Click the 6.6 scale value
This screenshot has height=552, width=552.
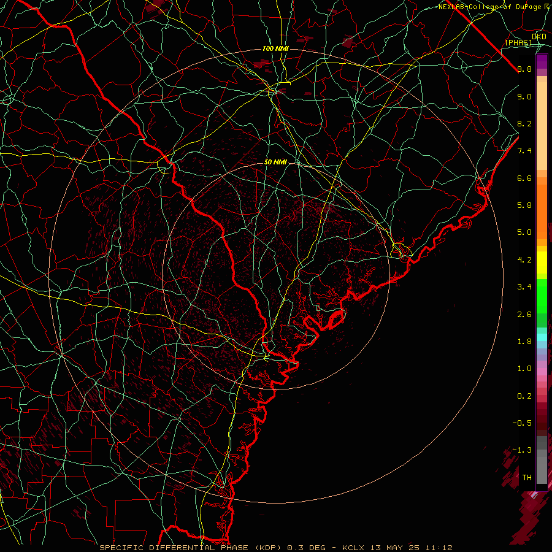(x=524, y=178)
